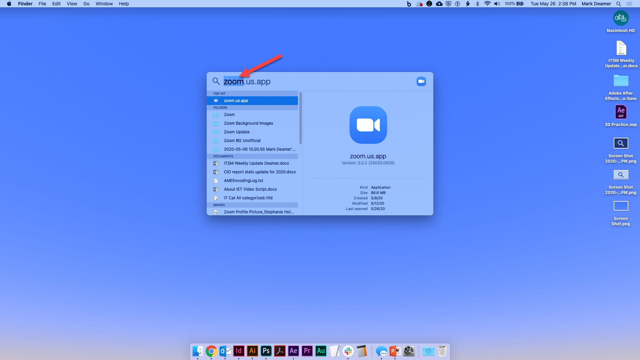
Task: Launch Adobe Audition from the Dock
Action: tap(321, 351)
